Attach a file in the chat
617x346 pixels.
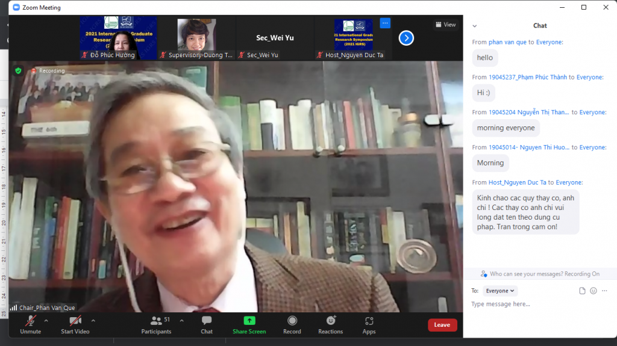[582, 291]
